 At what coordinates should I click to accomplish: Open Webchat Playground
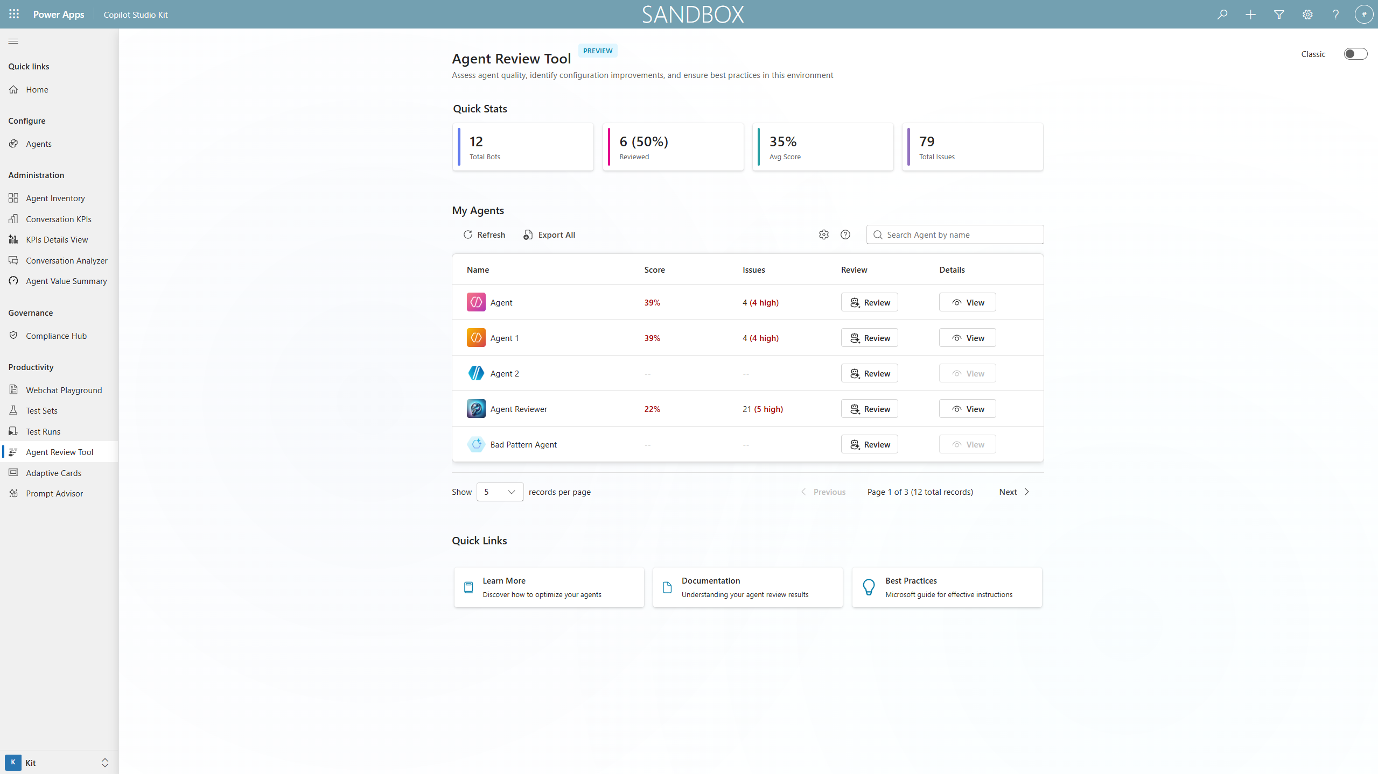(x=59, y=390)
